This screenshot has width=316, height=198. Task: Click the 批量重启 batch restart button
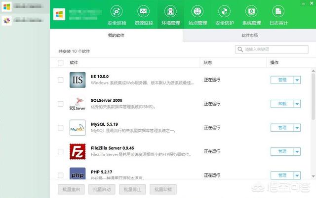pyautogui.click(x=71, y=189)
